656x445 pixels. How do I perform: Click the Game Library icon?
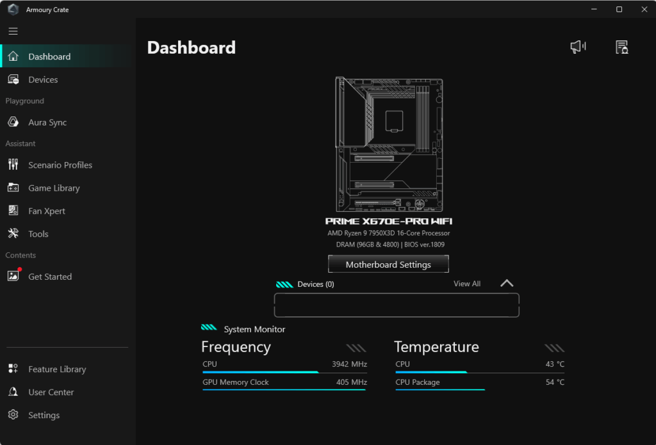(x=13, y=188)
